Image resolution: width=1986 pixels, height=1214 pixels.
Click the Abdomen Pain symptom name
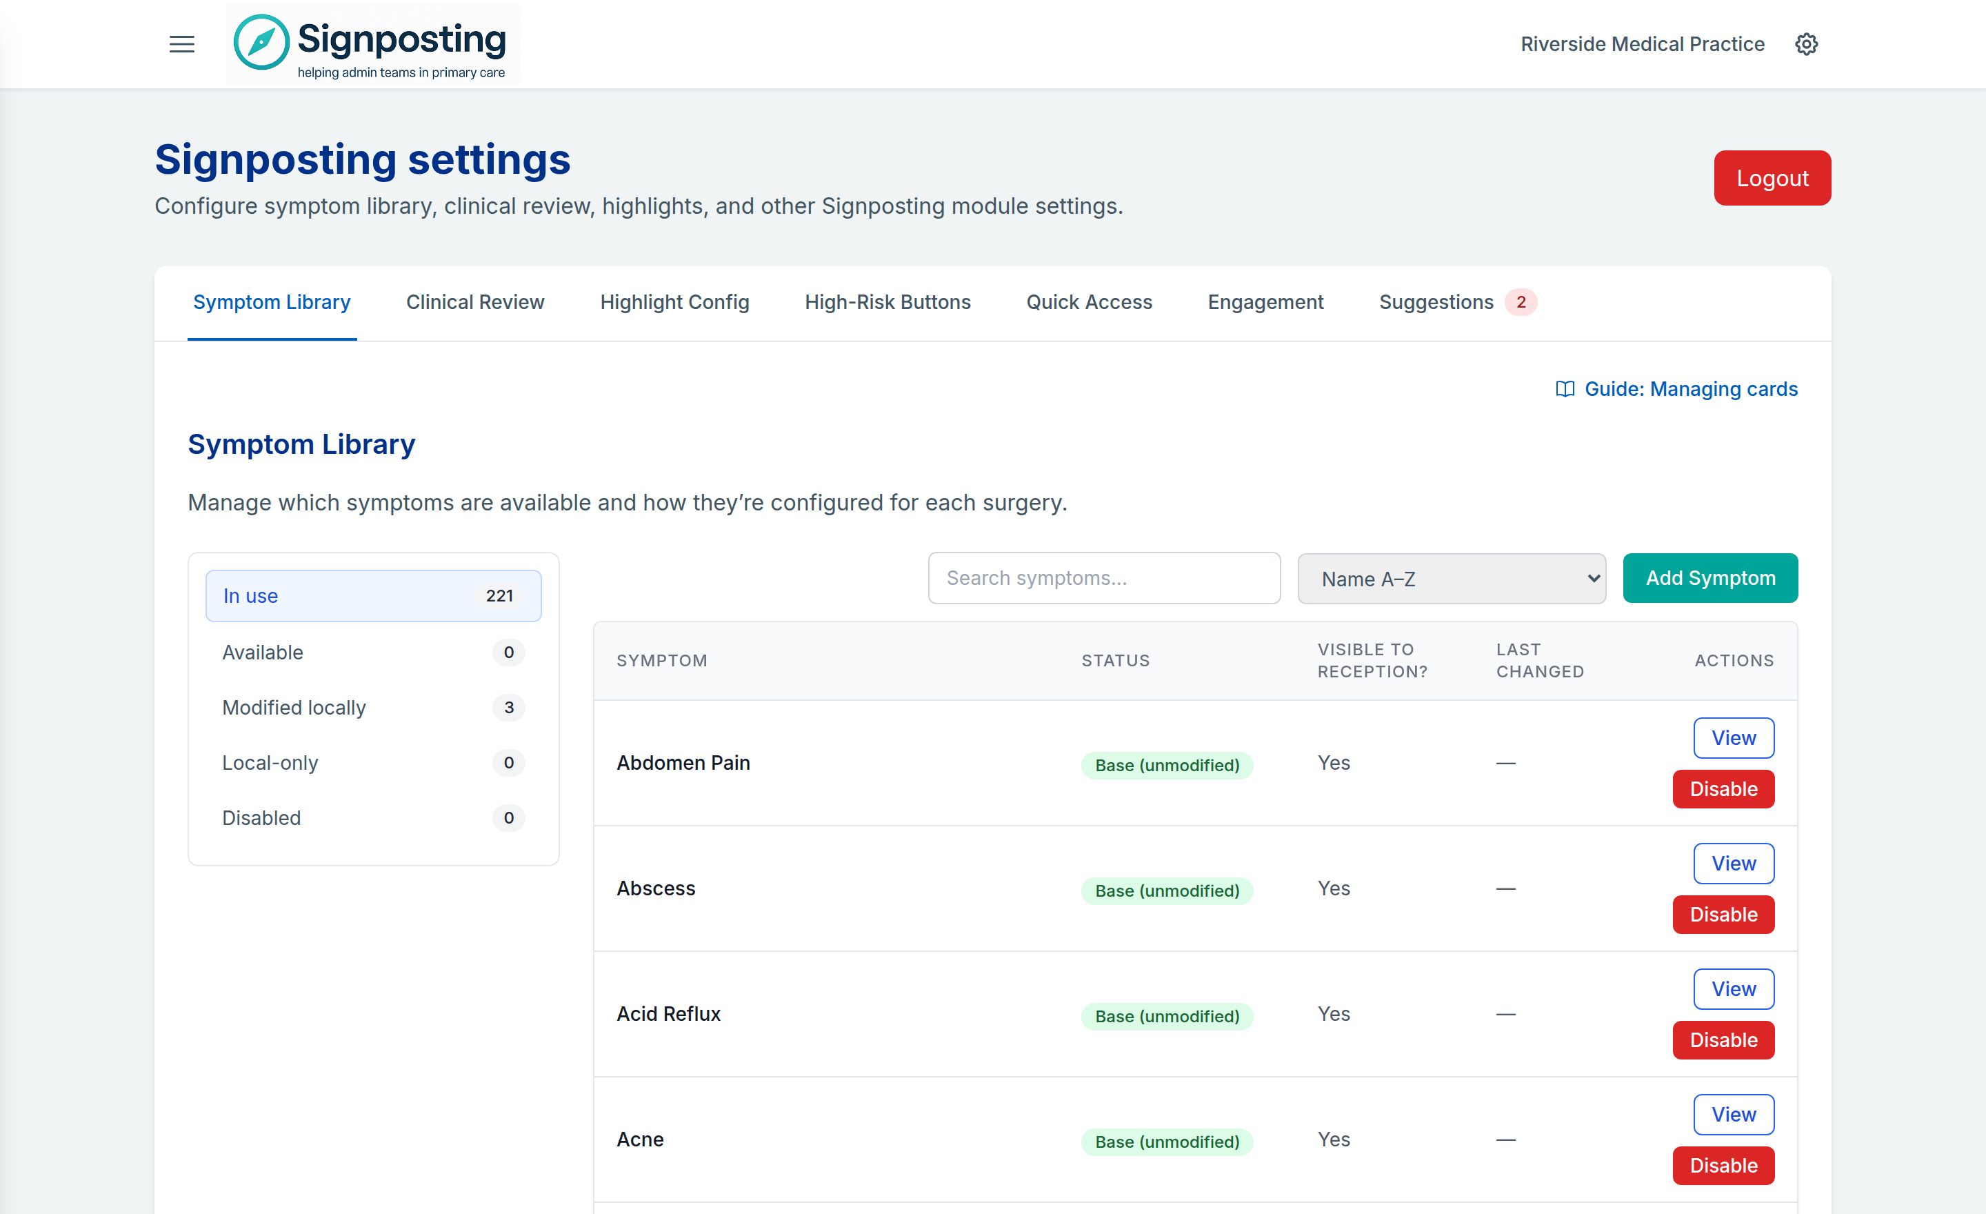[683, 763]
